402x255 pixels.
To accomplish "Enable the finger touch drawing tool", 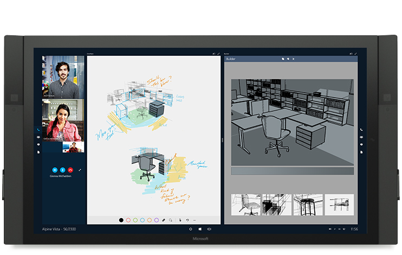I will point(180,220).
